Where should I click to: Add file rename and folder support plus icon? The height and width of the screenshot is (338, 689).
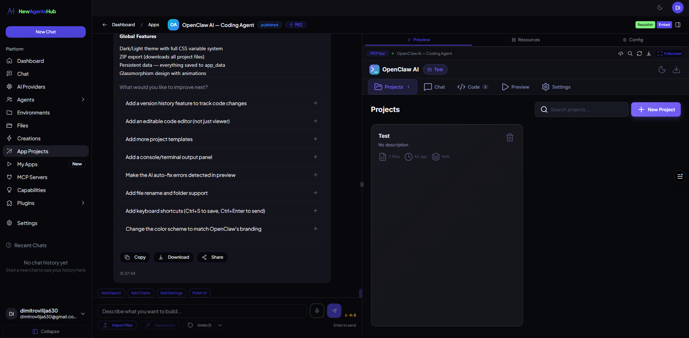(x=316, y=193)
